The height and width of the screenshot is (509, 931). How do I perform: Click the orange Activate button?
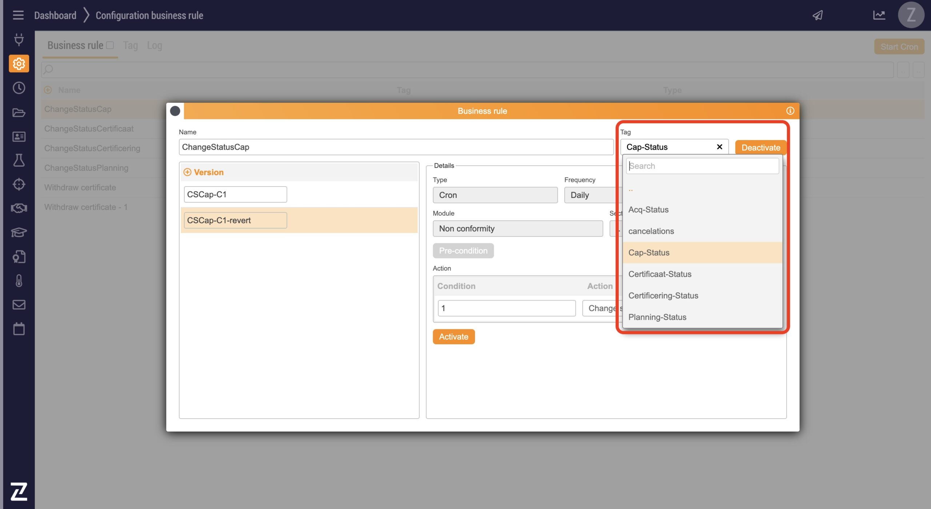click(x=453, y=337)
